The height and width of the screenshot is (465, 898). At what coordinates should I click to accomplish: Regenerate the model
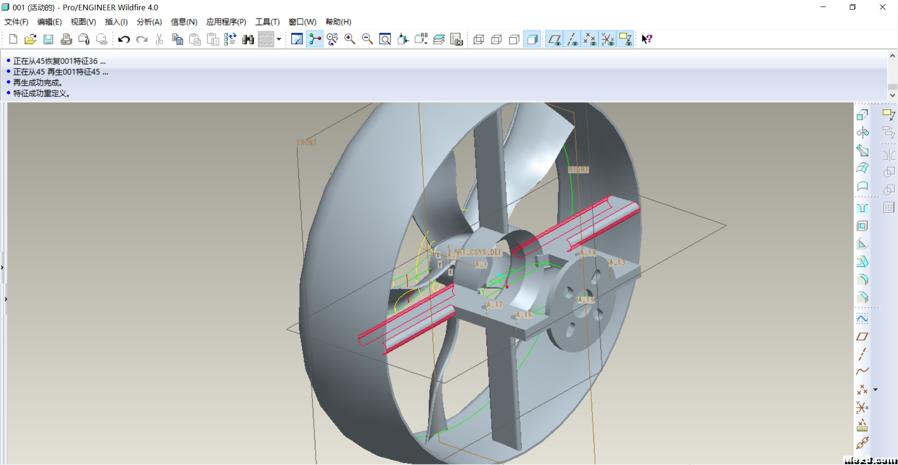point(230,39)
